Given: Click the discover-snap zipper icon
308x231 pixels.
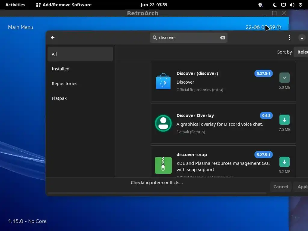Looking at the screenshot, I should 163,165.
